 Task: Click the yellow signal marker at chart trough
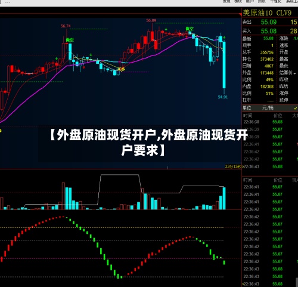pyautogui.click(x=121, y=69)
